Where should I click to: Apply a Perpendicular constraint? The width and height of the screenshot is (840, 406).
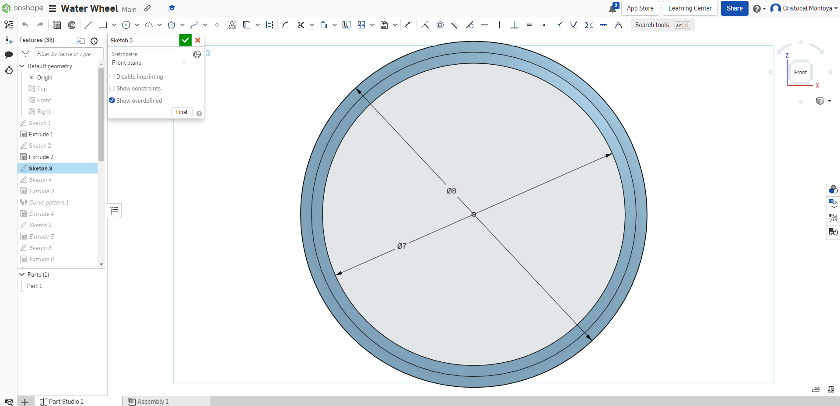(514, 25)
